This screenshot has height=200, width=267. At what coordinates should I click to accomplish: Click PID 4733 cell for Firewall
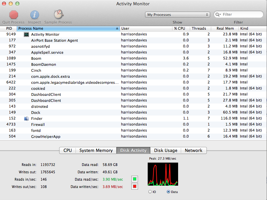tap(11, 124)
